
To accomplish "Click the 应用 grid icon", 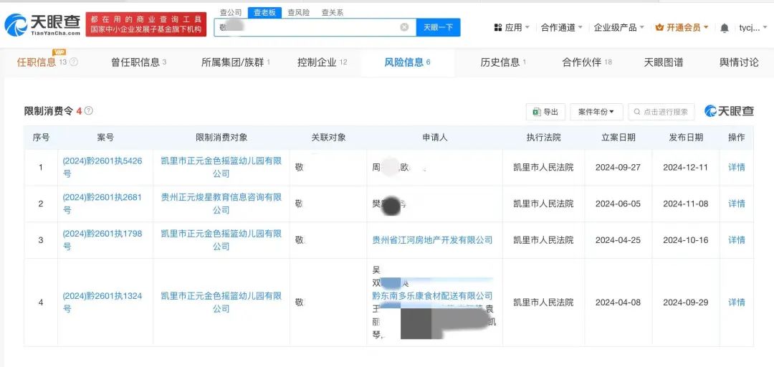I will click(x=497, y=28).
